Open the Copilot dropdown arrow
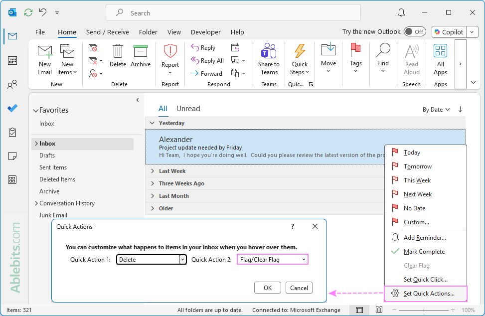The image size is (485, 316). click(x=472, y=32)
